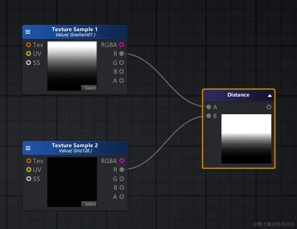The image size is (297, 229).
Task: Click SS input port on Texture Sample 1
Action: (29, 63)
